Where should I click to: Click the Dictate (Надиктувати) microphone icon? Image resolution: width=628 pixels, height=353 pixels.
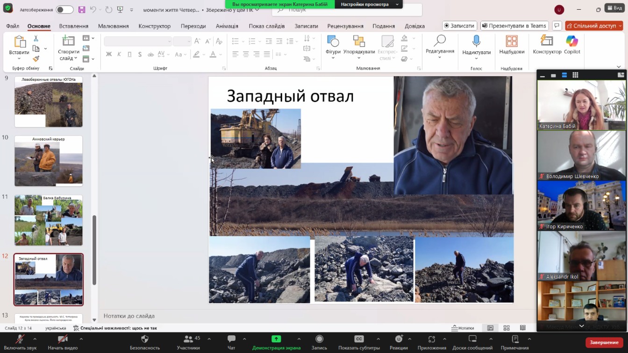point(476,42)
